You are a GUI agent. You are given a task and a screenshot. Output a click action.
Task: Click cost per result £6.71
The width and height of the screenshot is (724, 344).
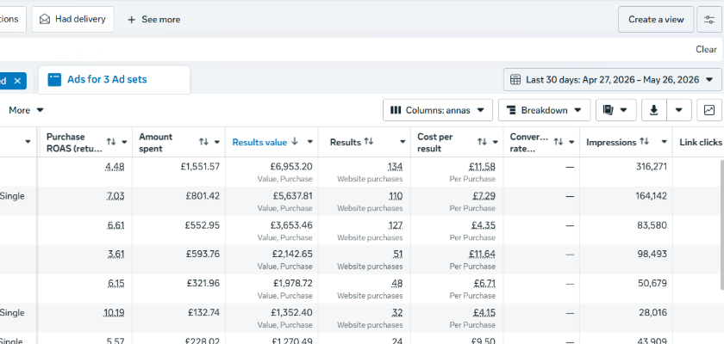tap(484, 284)
